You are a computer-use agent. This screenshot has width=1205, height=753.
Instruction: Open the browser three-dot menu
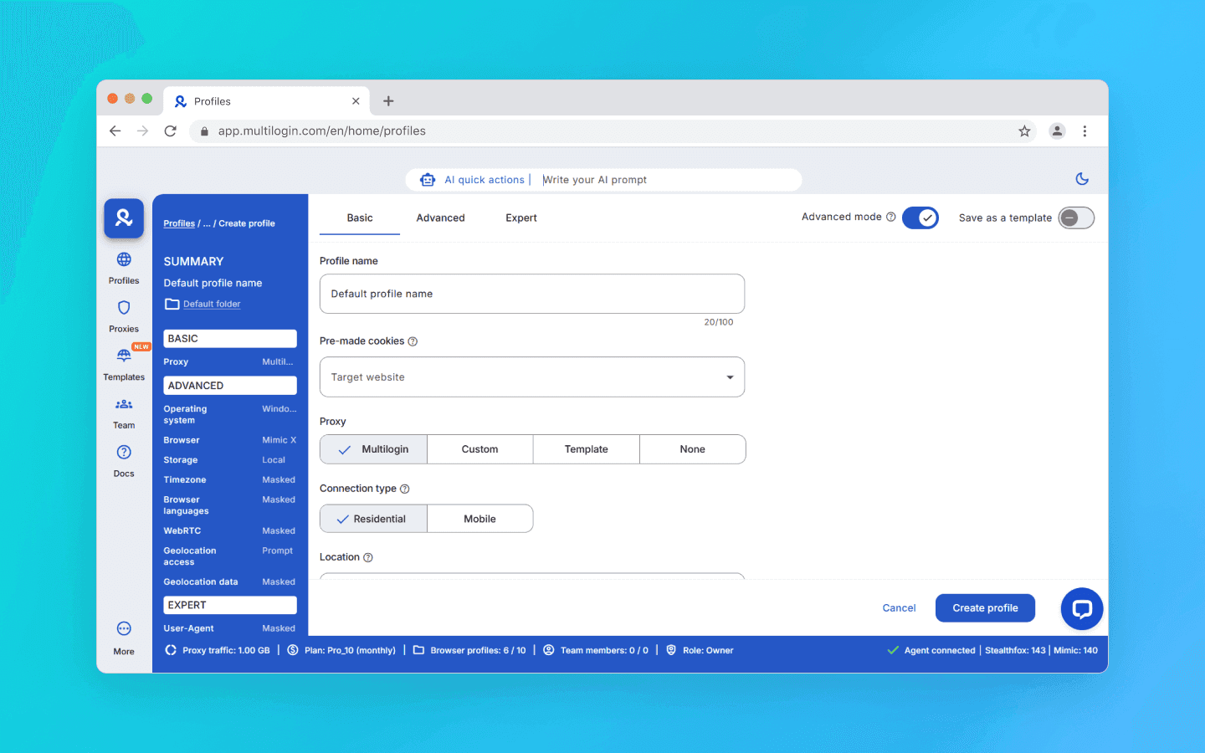pos(1084,131)
